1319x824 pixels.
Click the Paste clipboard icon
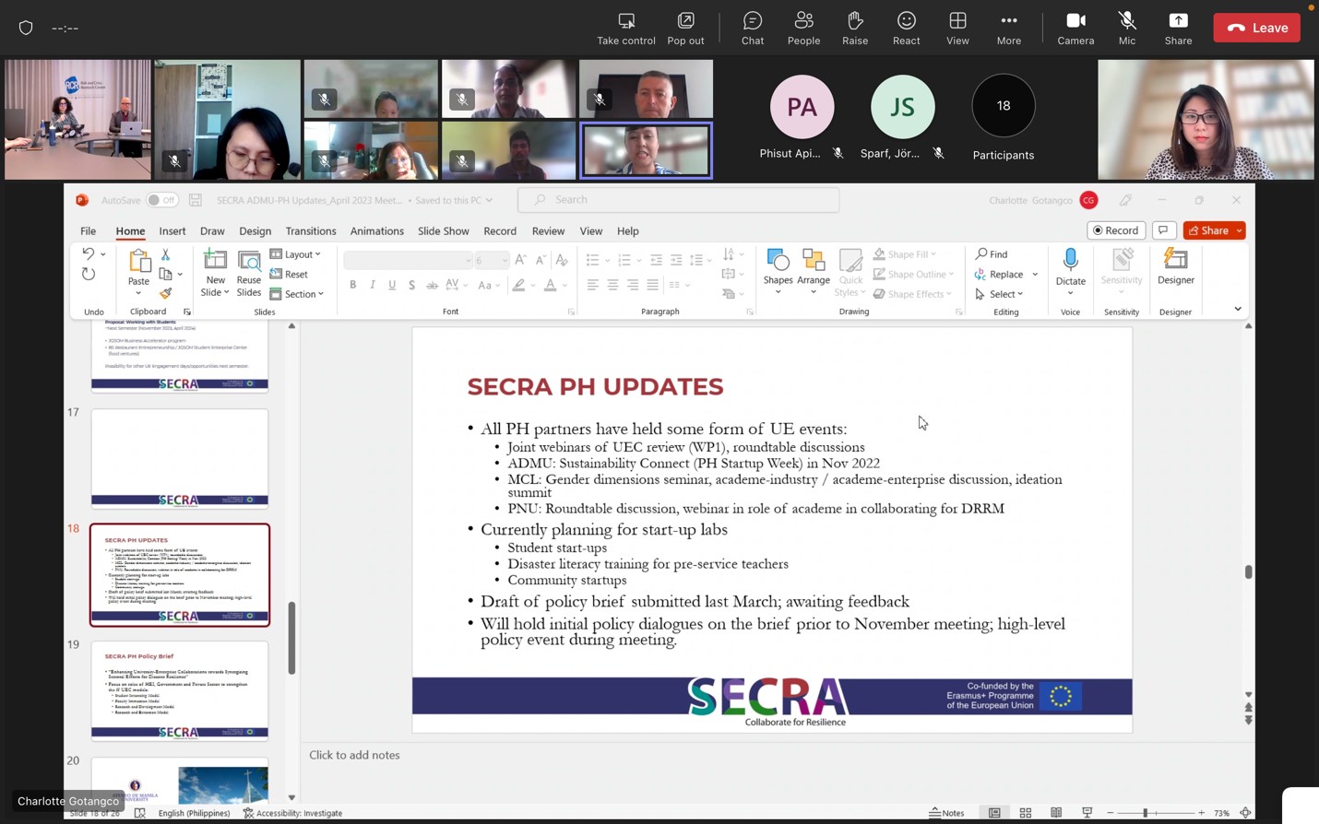tap(138, 262)
